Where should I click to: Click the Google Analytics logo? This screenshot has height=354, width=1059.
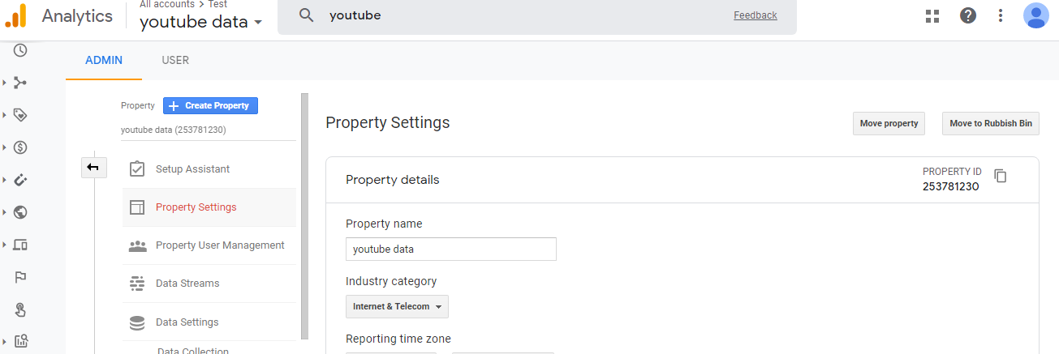pyautogui.click(x=16, y=15)
